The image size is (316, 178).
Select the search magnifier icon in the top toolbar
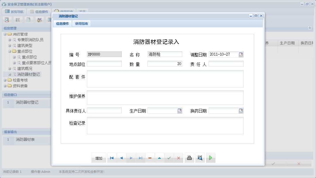point(7,20)
